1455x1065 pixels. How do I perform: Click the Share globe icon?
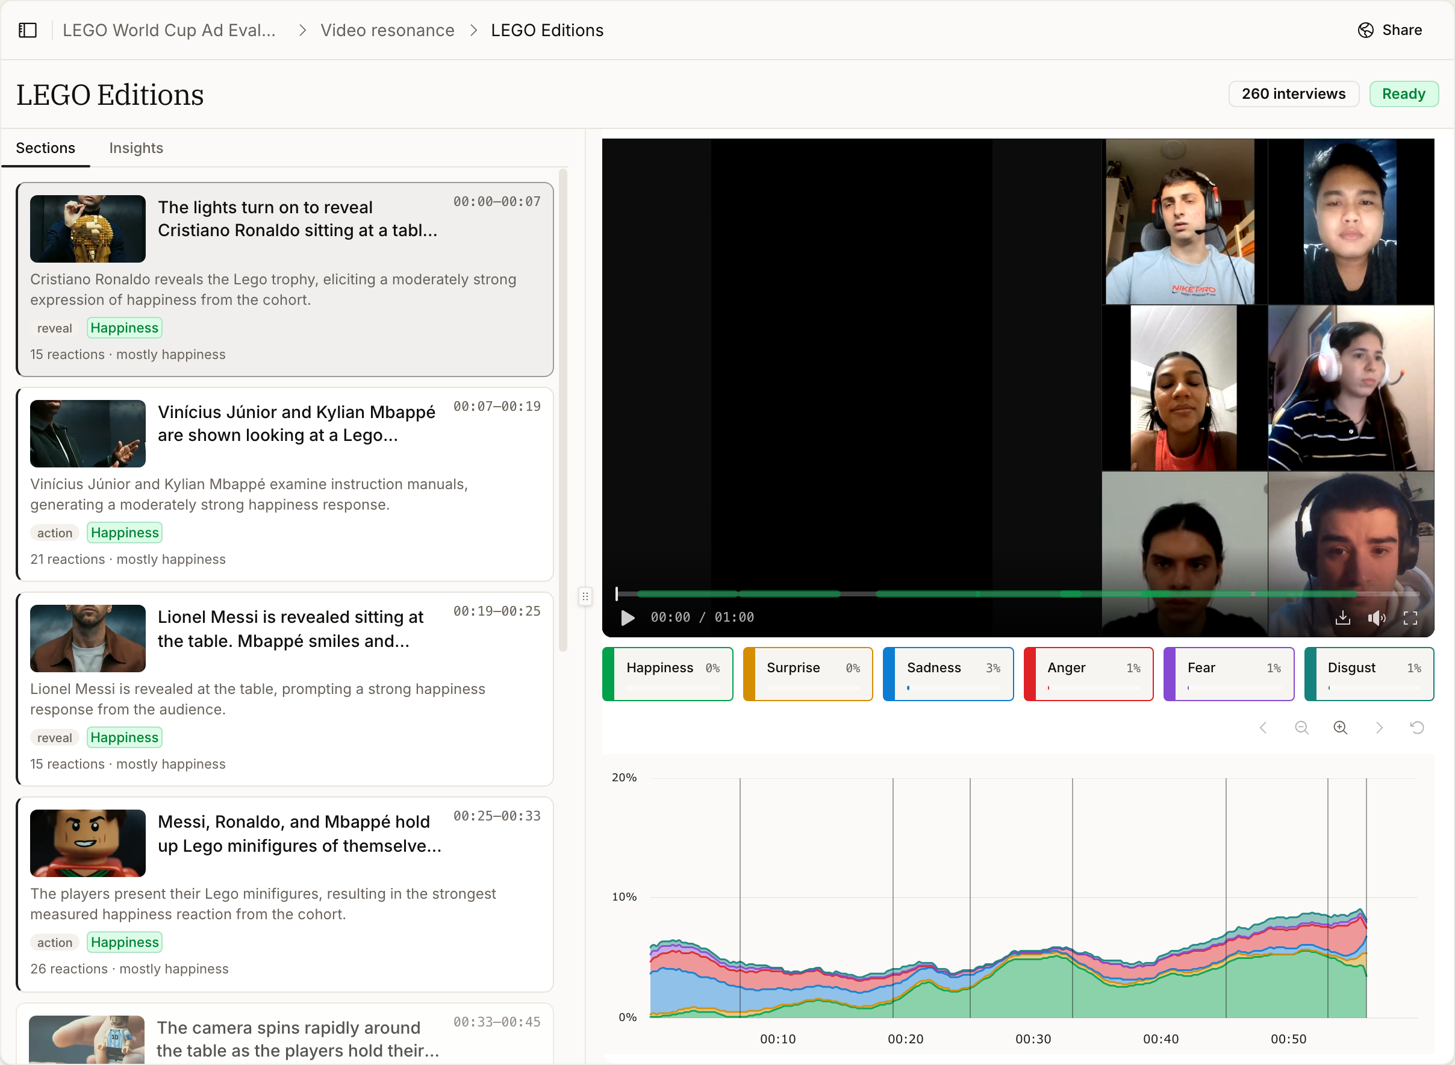coord(1365,30)
